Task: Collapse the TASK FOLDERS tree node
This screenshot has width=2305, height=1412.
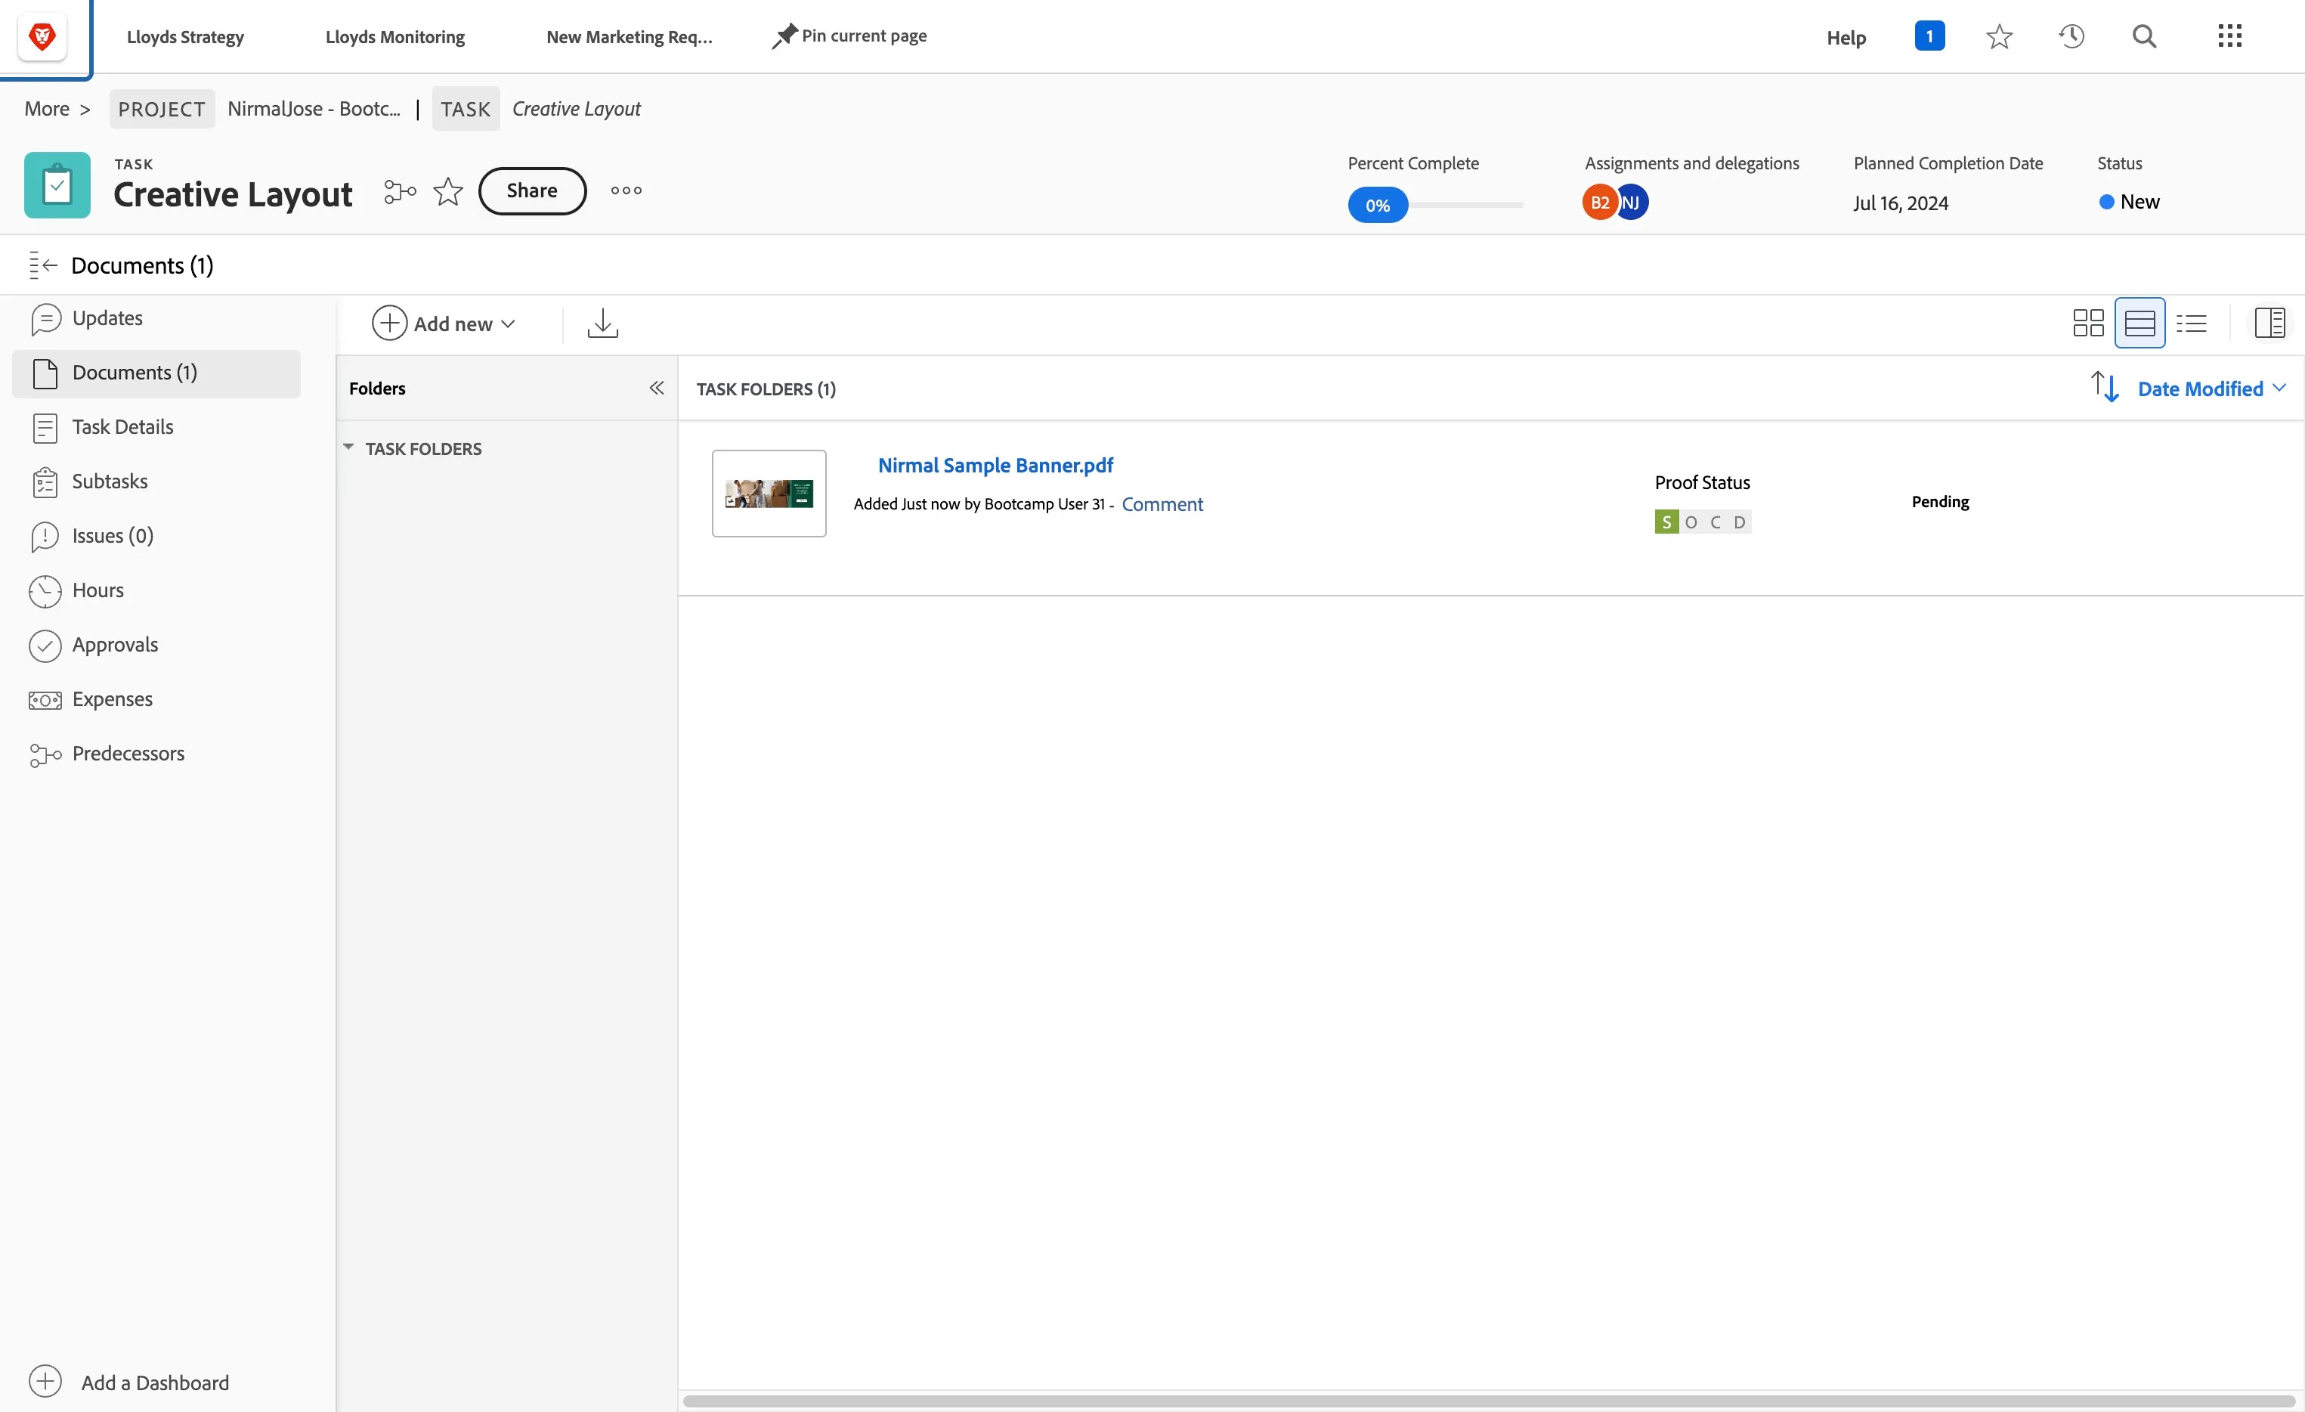Action: coord(348,447)
